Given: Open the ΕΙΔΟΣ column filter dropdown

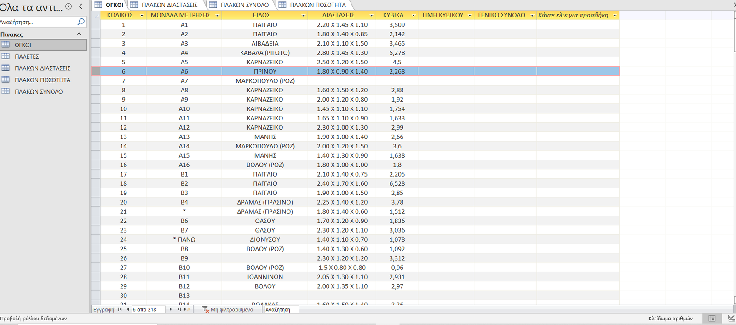Looking at the screenshot, I should 303,16.
